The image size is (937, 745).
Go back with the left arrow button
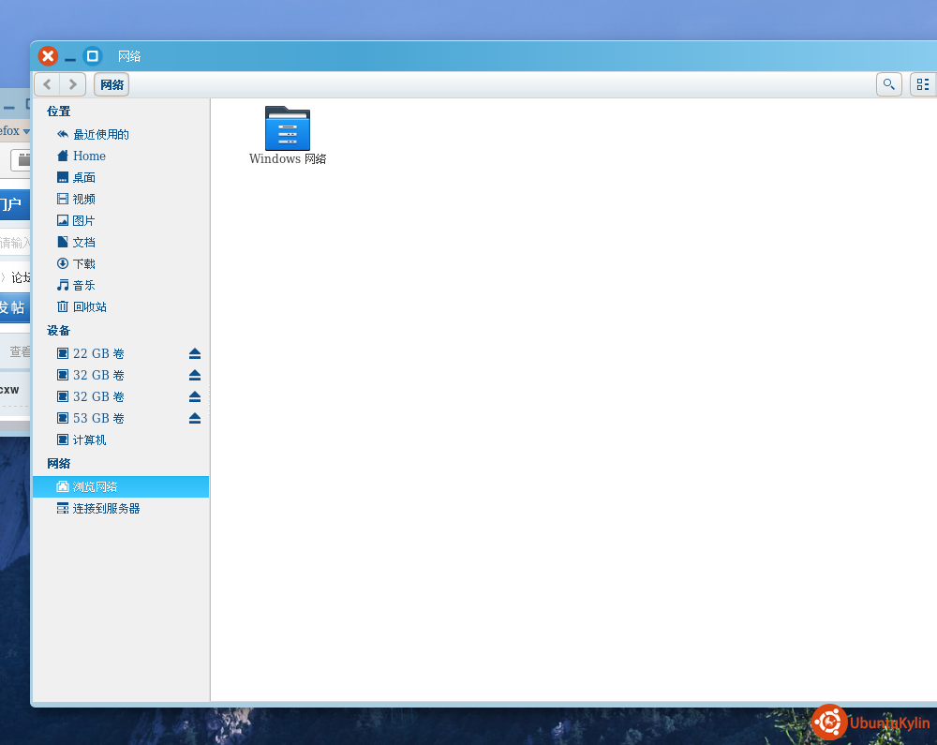pos(48,84)
